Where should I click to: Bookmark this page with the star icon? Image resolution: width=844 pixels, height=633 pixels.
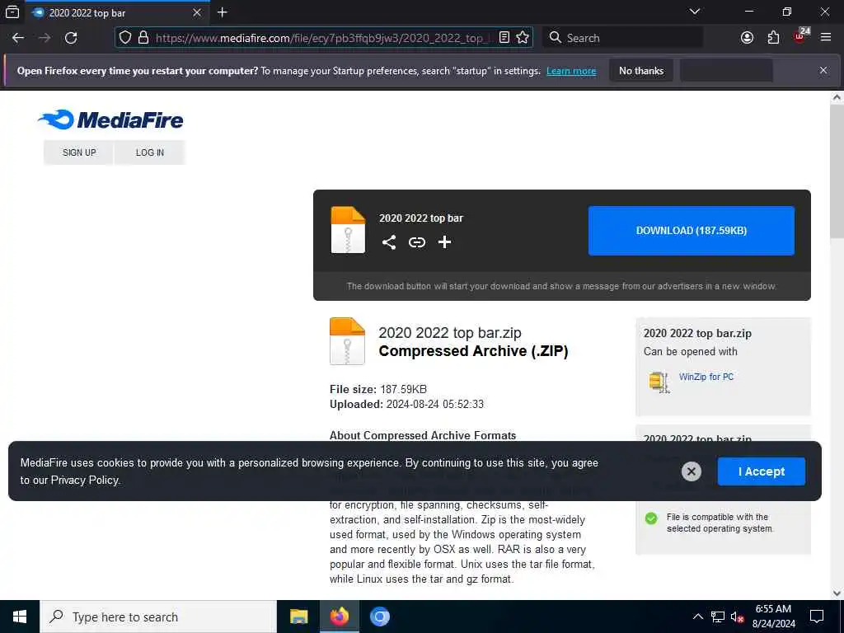(x=523, y=38)
